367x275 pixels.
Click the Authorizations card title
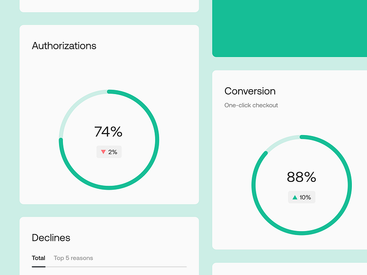pyautogui.click(x=64, y=46)
